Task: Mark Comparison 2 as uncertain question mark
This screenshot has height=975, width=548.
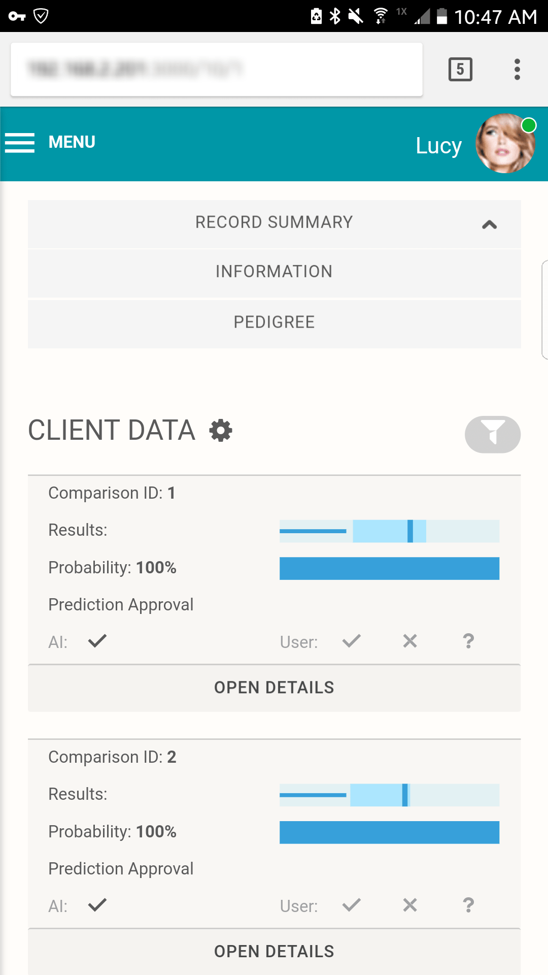Action: click(x=468, y=905)
